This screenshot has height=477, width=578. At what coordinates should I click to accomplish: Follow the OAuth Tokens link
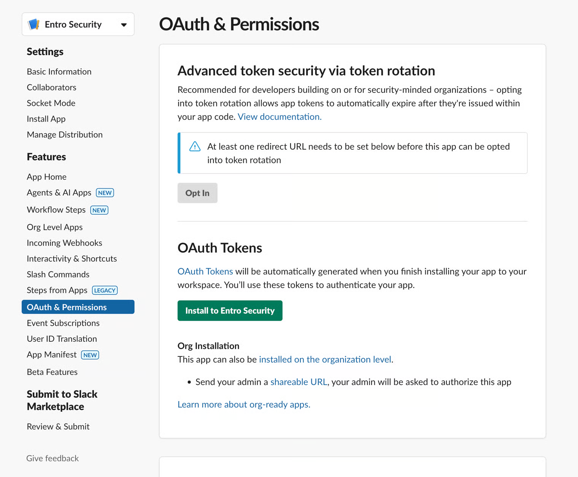coord(205,271)
